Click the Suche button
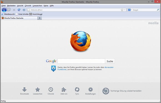The height and width of the screenshot is (103, 161). click(x=110, y=61)
